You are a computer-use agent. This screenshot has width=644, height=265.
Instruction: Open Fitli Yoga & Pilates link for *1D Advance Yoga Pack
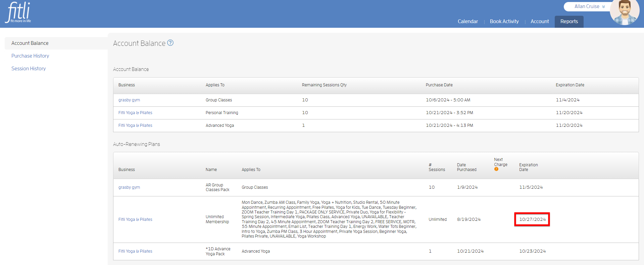tap(135, 251)
